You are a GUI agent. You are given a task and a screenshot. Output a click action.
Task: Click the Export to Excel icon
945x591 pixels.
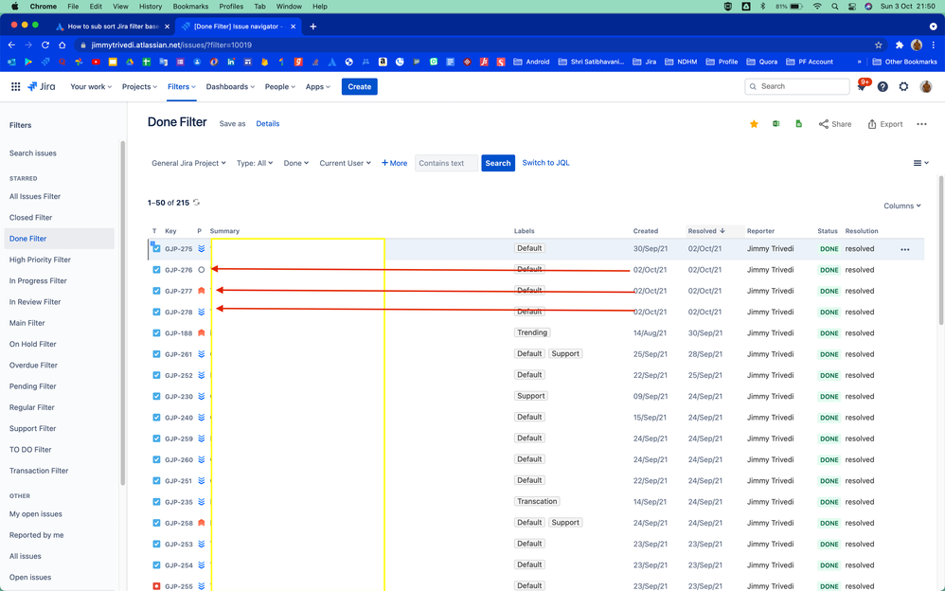pos(776,123)
